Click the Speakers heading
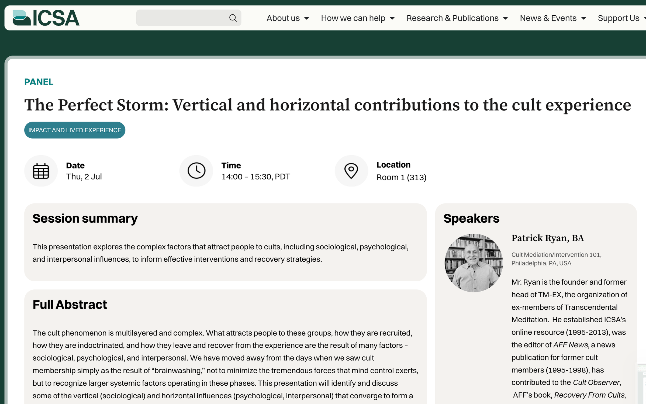 tap(471, 218)
